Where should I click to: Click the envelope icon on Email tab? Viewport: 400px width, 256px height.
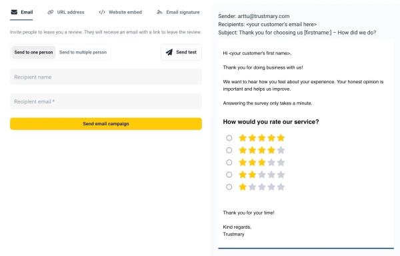(x=14, y=12)
